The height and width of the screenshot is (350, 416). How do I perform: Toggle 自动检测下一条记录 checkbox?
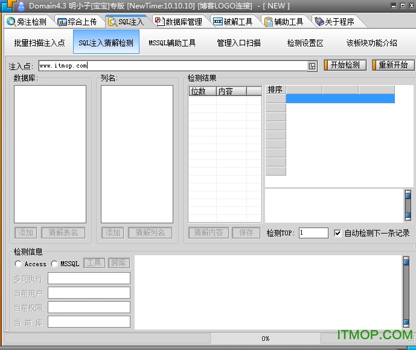[338, 233]
